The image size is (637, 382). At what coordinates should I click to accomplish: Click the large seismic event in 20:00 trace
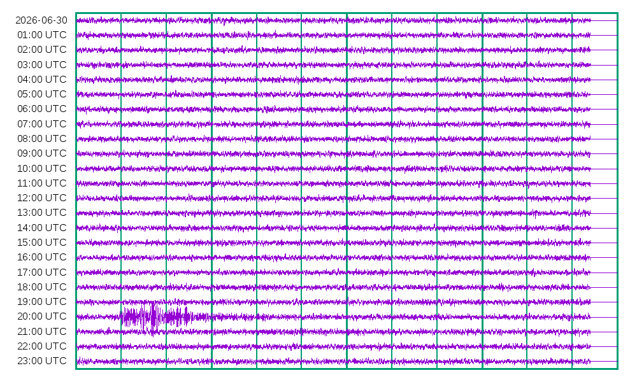pos(157,317)
